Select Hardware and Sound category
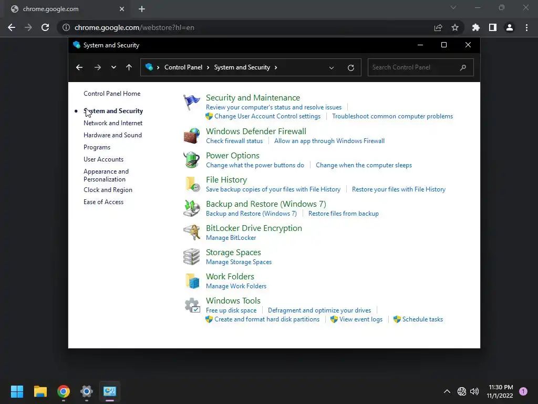This screenshot has width=538, height=404. [x=112, y=135]
